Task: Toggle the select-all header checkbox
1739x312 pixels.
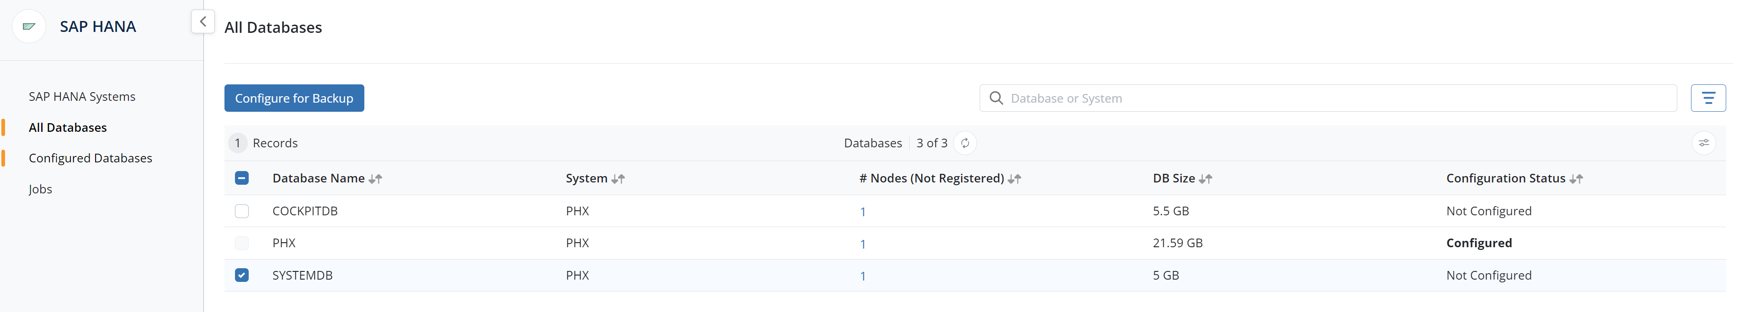Action: (242, 178)
